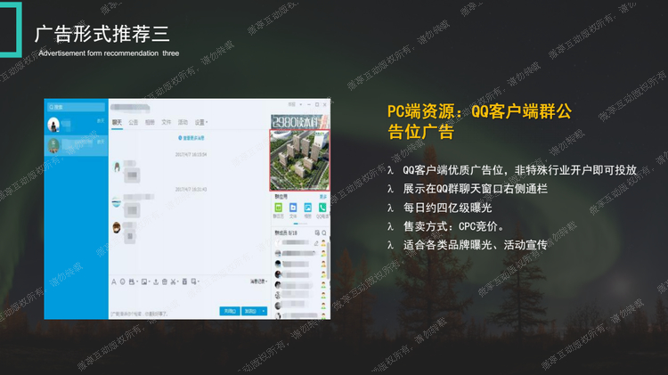The height and width of the screenshot is (375, 668).
Task: Click the group app page indicator dots
Action: [300, 224]
